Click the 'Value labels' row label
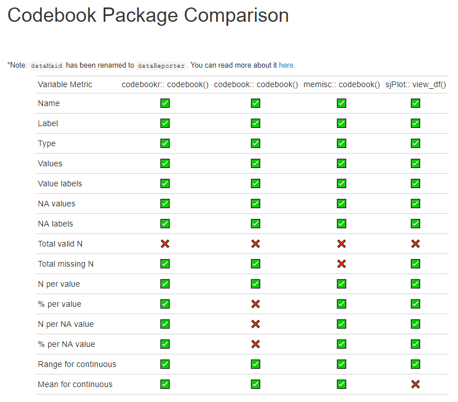 pyautogui.click(x=60, y=184)
